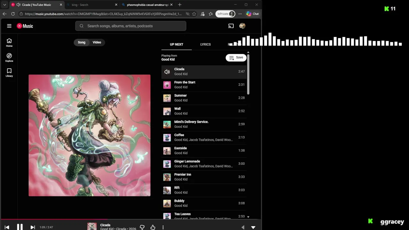
Task: Open the browser Favorites list icon
Action: [211, 14]
